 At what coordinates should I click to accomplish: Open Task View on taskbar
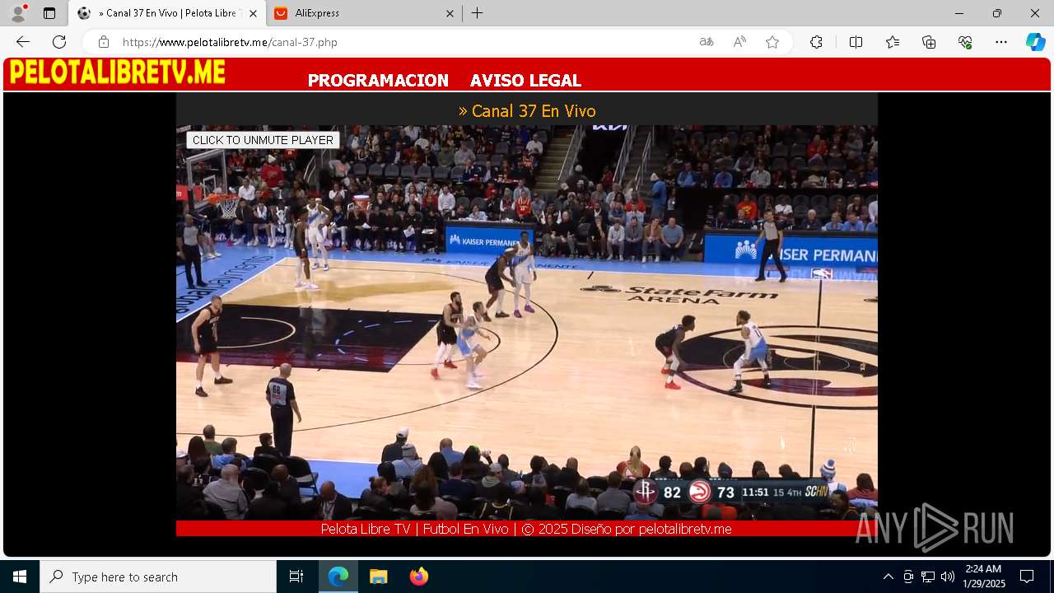tap(296, 577)
